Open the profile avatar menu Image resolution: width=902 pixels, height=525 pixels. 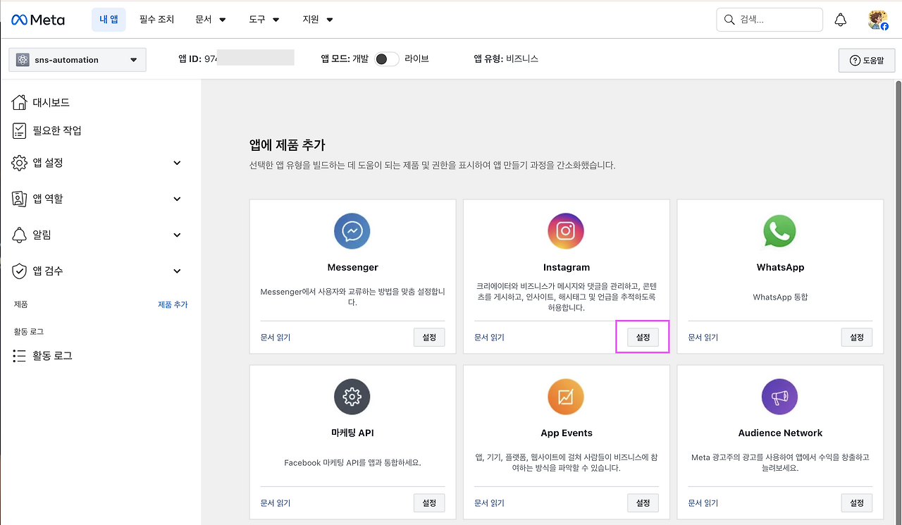(x=877, y=20)
